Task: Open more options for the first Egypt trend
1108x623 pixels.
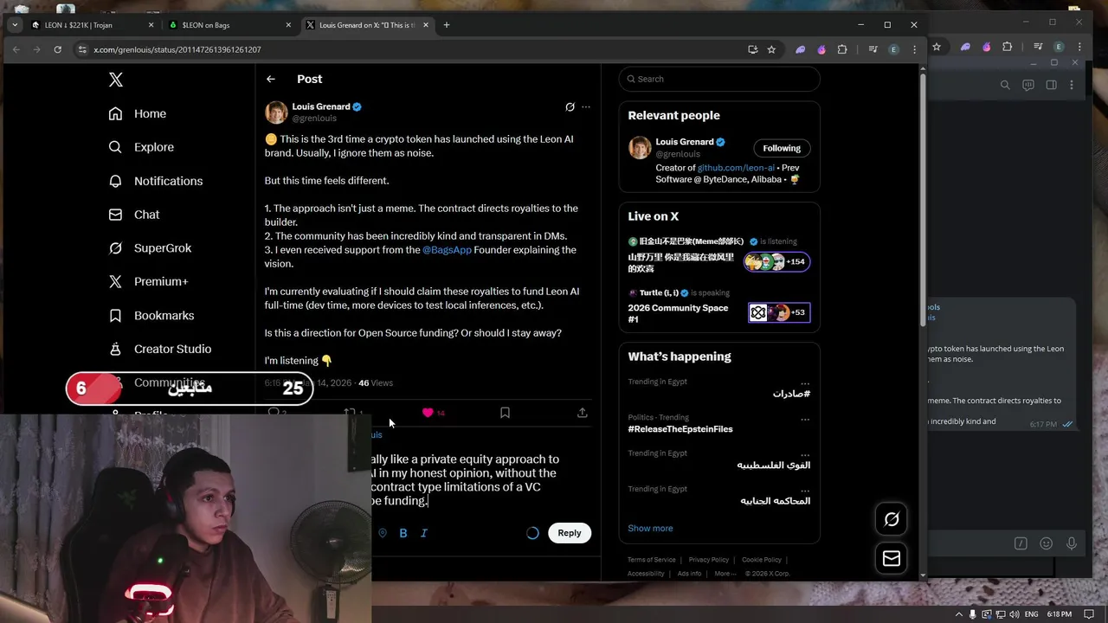Action: click(x=805, y=384)
